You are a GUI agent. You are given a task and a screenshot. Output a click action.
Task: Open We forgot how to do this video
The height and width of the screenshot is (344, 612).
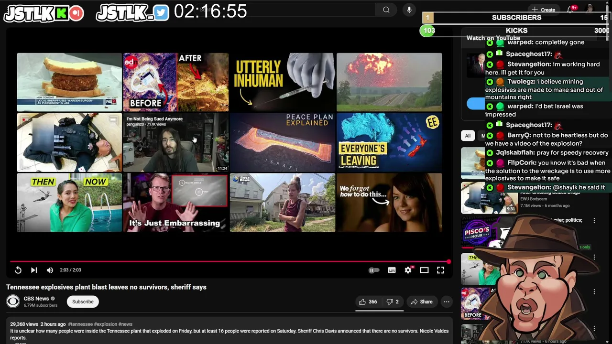[x=389, y=203]
